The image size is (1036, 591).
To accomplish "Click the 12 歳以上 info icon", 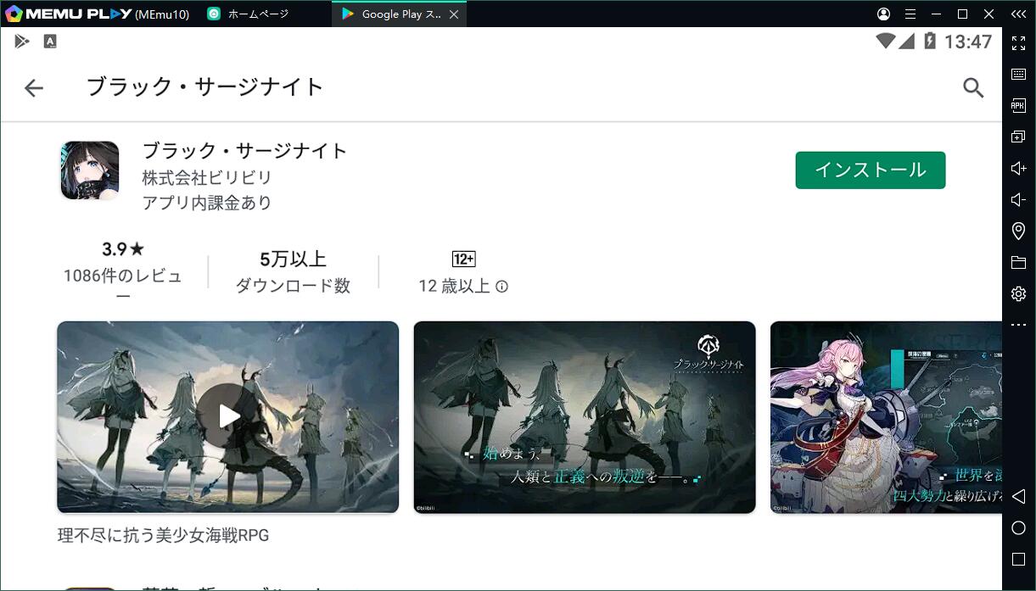I will [x=501, y=287].
